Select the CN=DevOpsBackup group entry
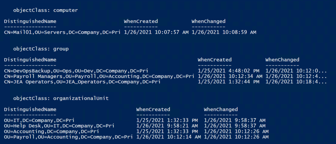336x144 pixels. [76, 71]
